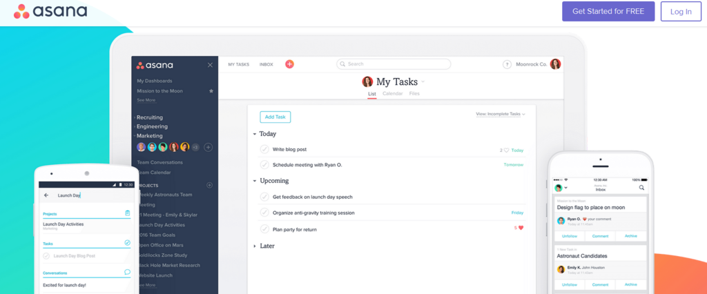Click the Add Task button

[275, 117]
